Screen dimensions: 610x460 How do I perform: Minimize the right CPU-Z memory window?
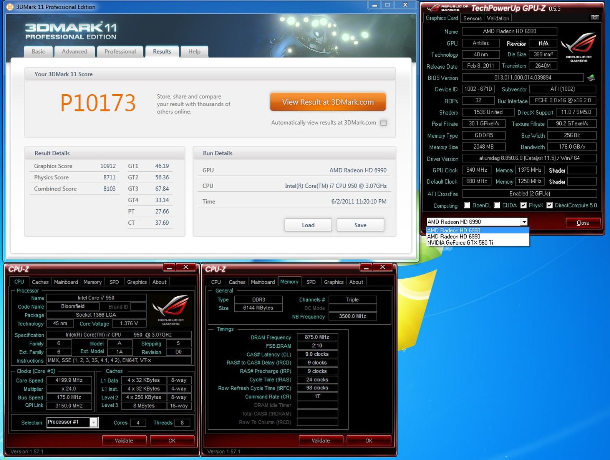366,267
